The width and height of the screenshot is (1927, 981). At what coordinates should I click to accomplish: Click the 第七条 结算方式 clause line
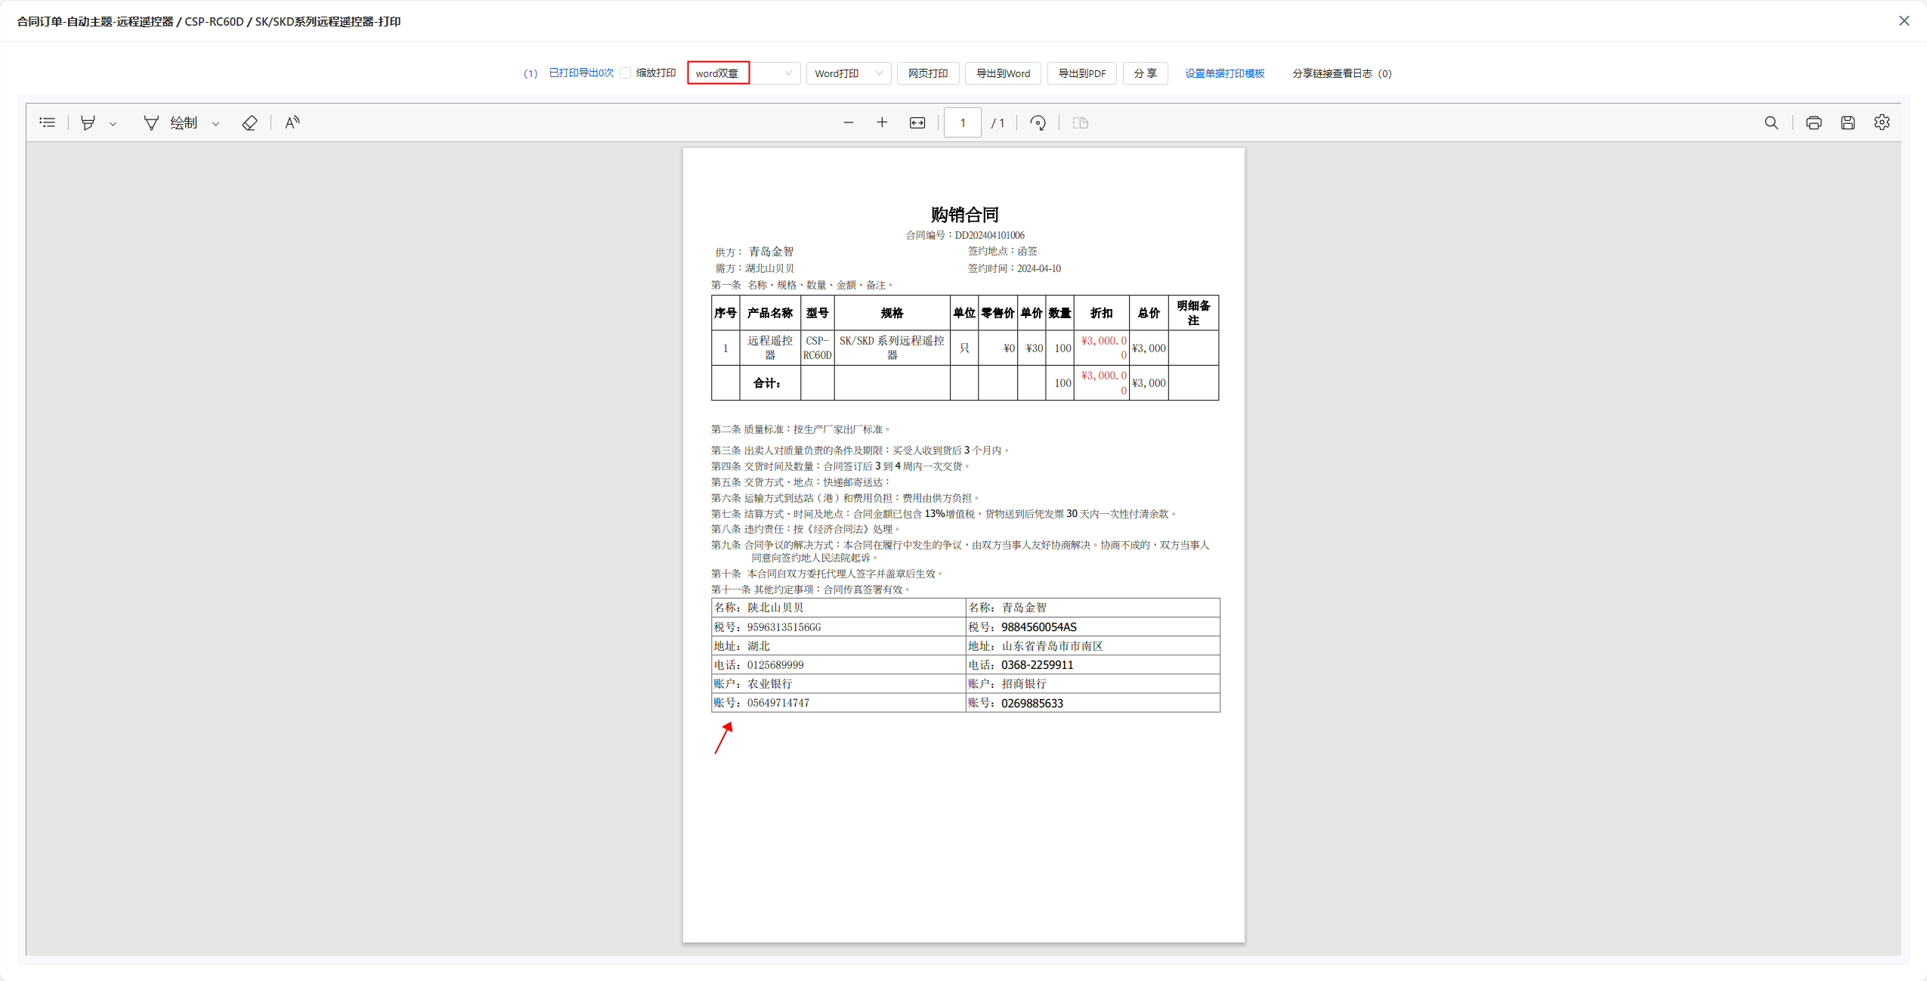(x=944, y=514)
